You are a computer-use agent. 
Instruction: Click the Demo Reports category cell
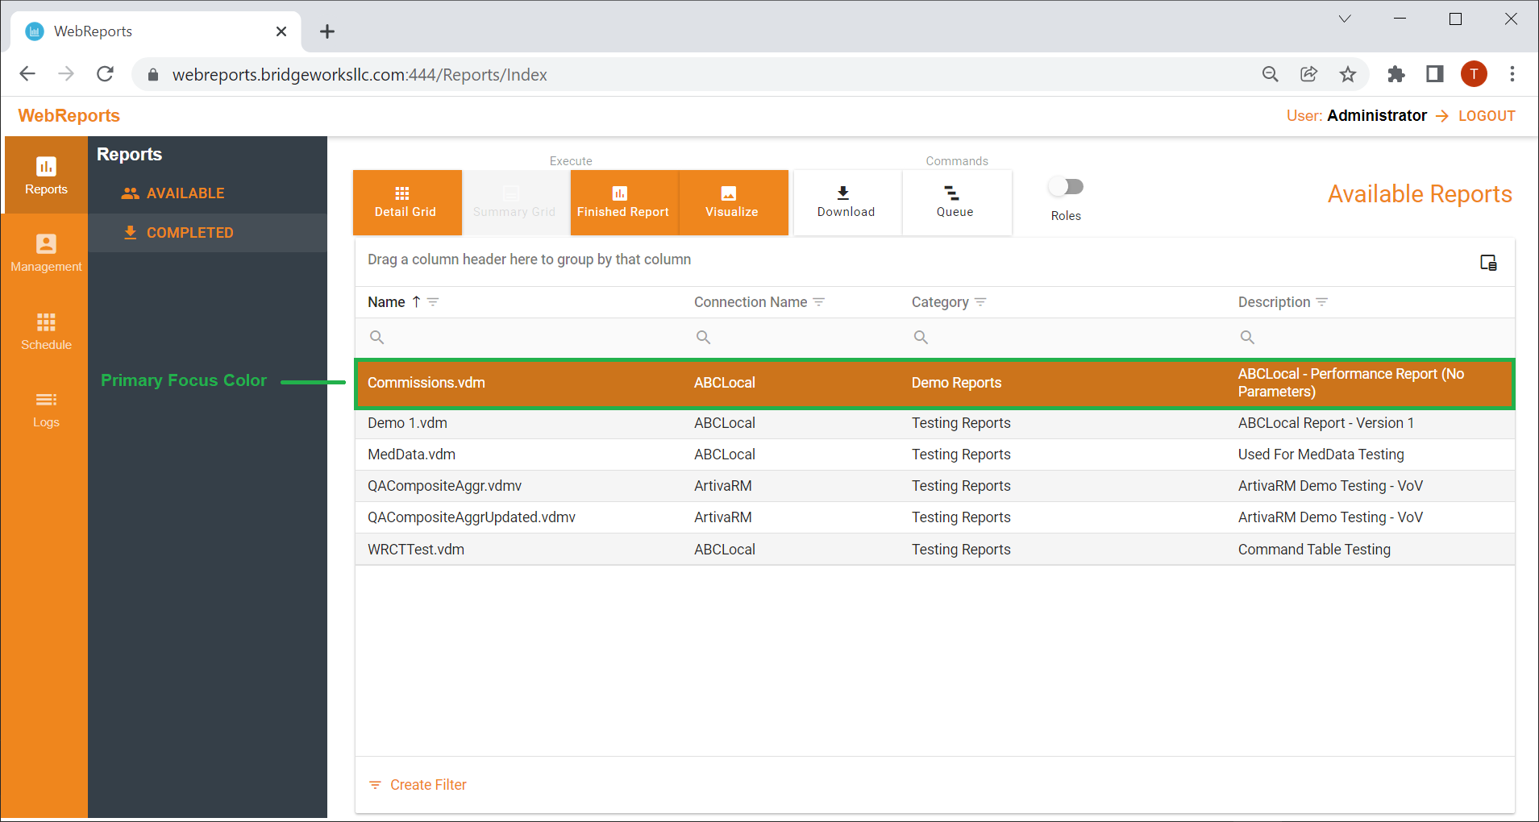(x=956, y=384)
